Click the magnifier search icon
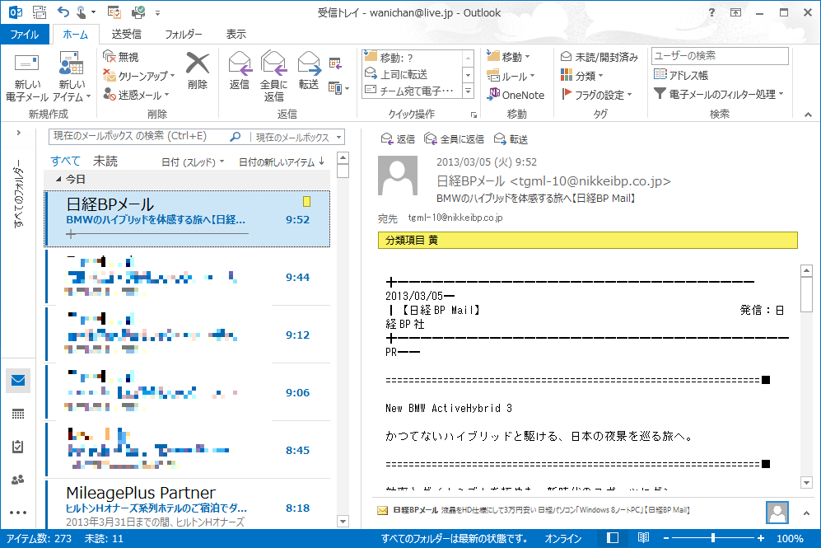This screenshot has width=821, height=548. pos(235,136)
